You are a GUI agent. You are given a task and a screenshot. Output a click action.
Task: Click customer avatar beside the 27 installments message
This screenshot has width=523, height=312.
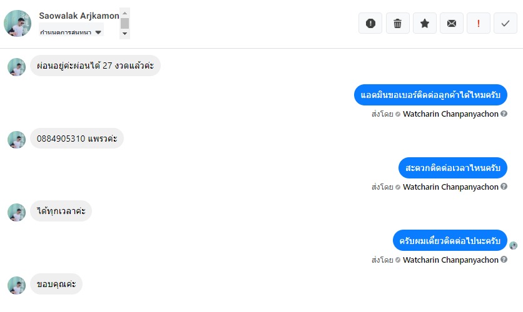pyautogui.click(x=17, y=67)
